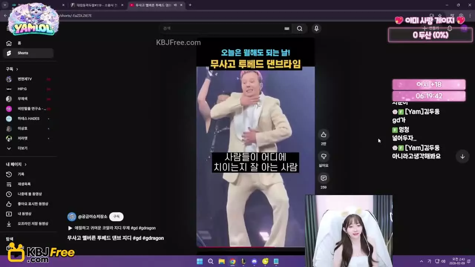Open the YouTube notifications bell

[x=450, y=28]
